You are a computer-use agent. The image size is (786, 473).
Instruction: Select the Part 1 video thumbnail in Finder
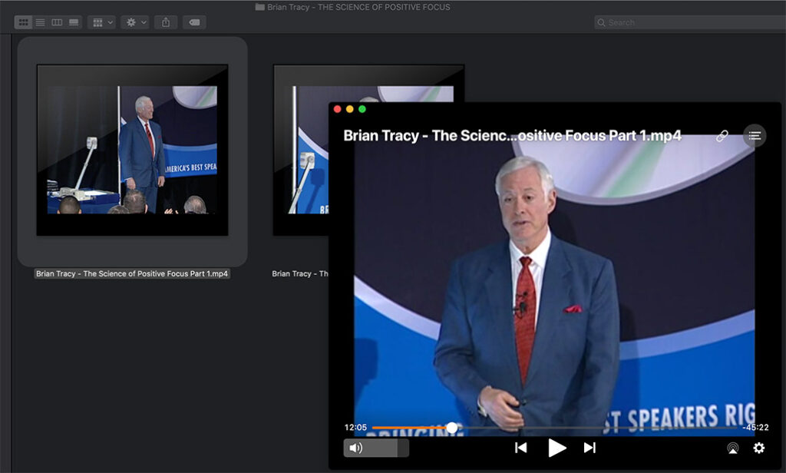tap(132, 150)
